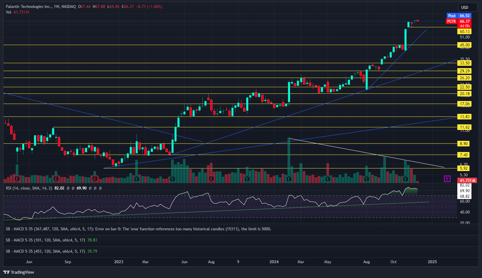This screenshot has width=482, height=278.
Task: Select the 13.83 price level label
Action: [465, 117]
